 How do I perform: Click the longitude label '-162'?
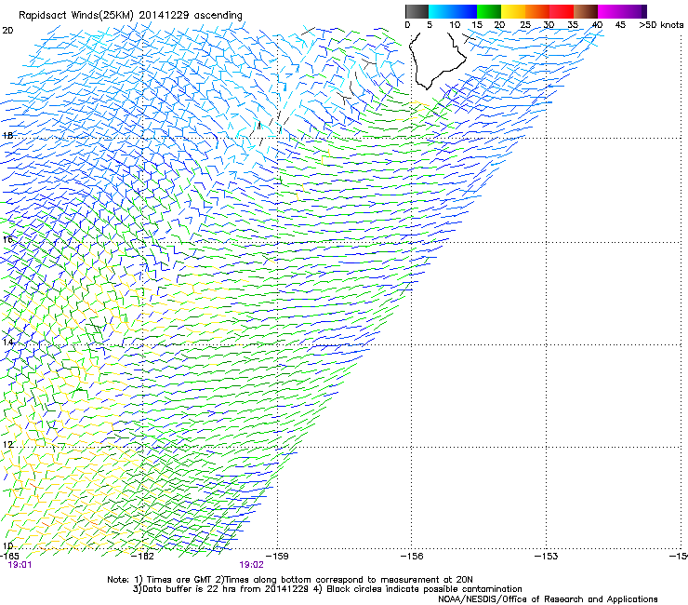click(x=143, y=557)
